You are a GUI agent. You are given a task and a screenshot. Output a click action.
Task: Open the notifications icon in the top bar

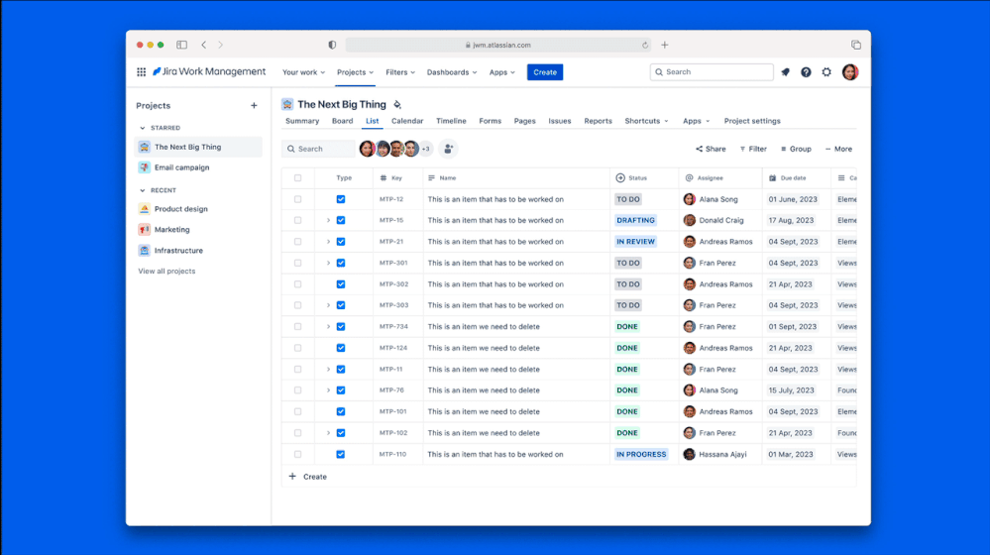[786, 72]
